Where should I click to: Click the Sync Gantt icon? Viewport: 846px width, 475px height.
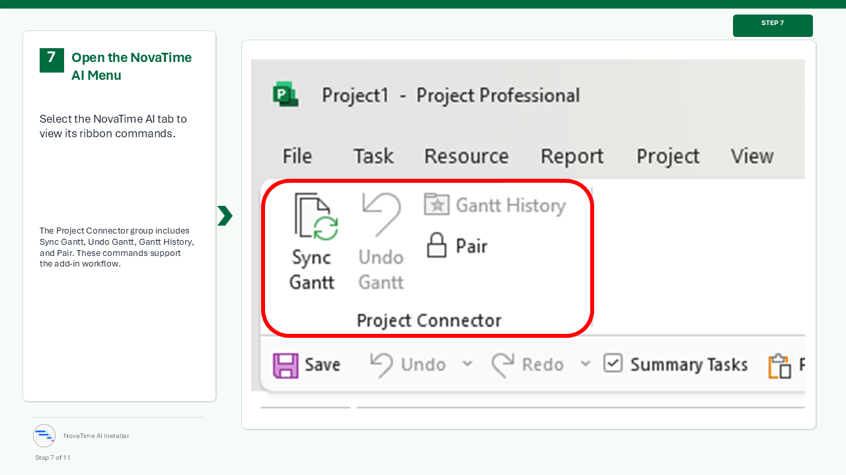click(316, 216)
